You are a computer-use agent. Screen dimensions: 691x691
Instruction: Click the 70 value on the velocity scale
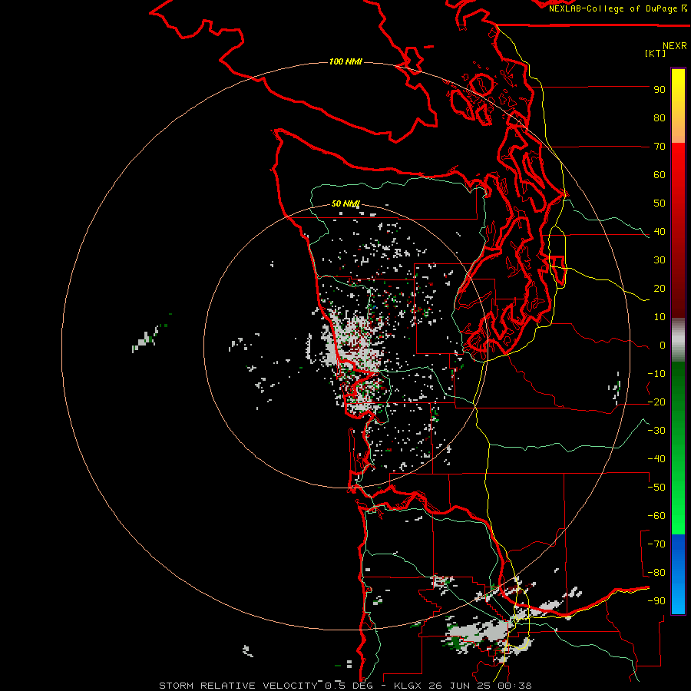[x=660, y=147]
